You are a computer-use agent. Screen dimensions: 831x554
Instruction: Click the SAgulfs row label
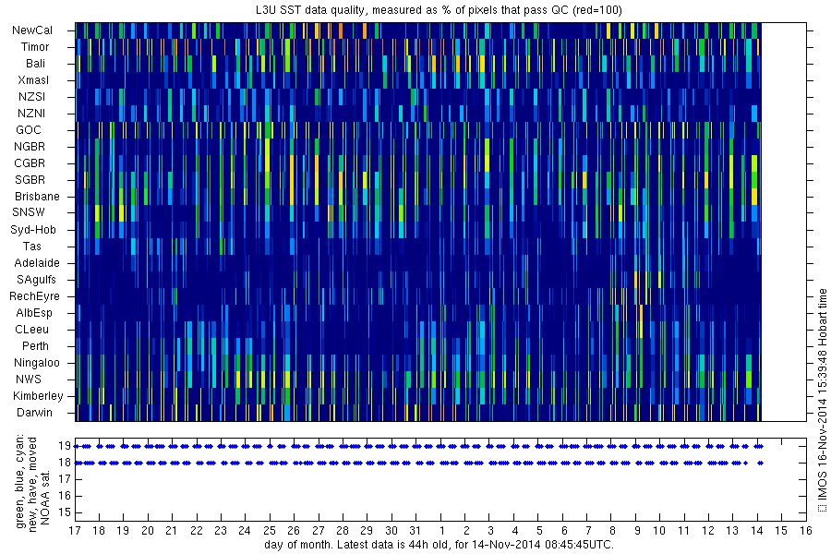[36, 280]
